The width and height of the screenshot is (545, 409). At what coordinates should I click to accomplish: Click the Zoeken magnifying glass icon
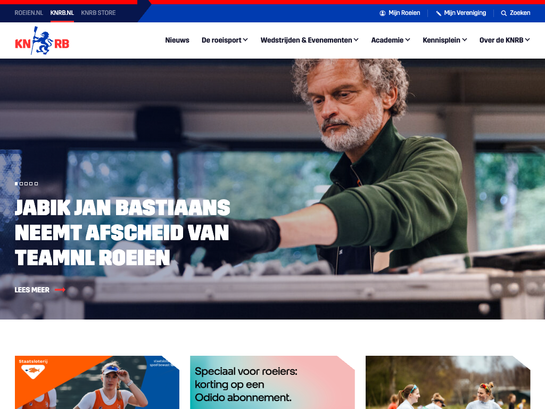point(503,13)
